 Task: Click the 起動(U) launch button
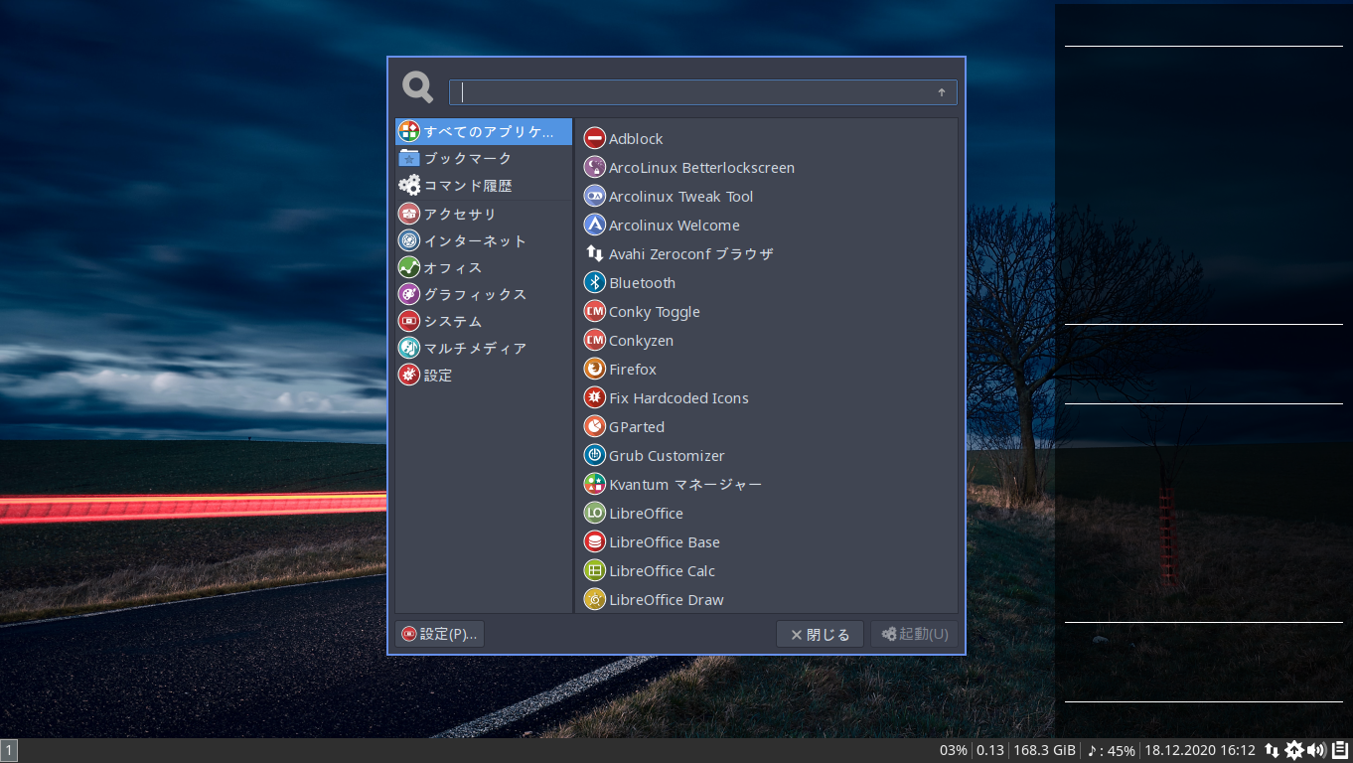(914, 634)
